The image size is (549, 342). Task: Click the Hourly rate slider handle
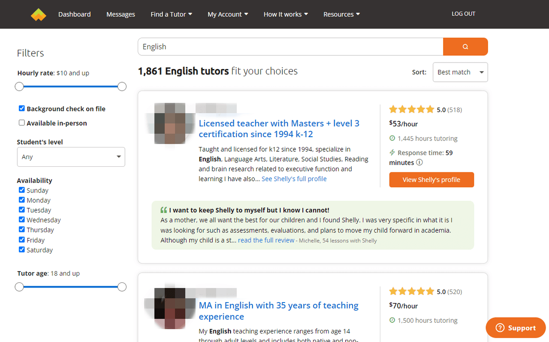coord(19,86)
